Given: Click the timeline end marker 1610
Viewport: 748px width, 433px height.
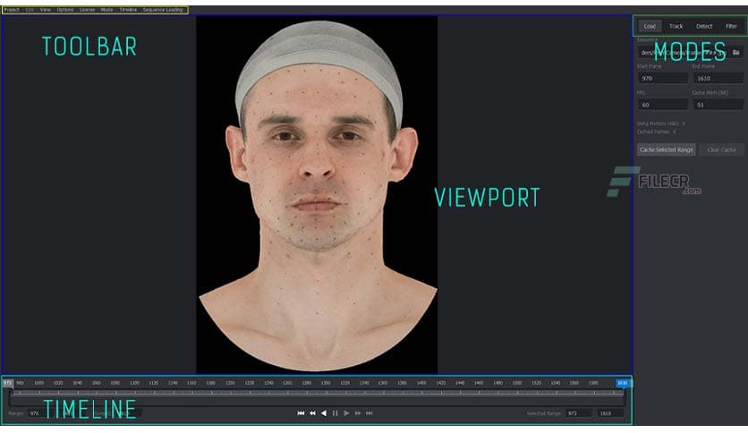Looking at the screenshot, I should click(x=622, y=383).
